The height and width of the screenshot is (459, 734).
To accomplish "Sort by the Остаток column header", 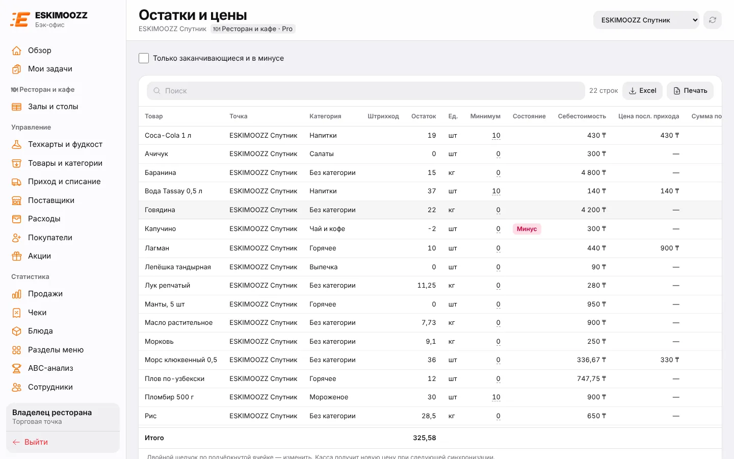I will [x=424, y=116].
